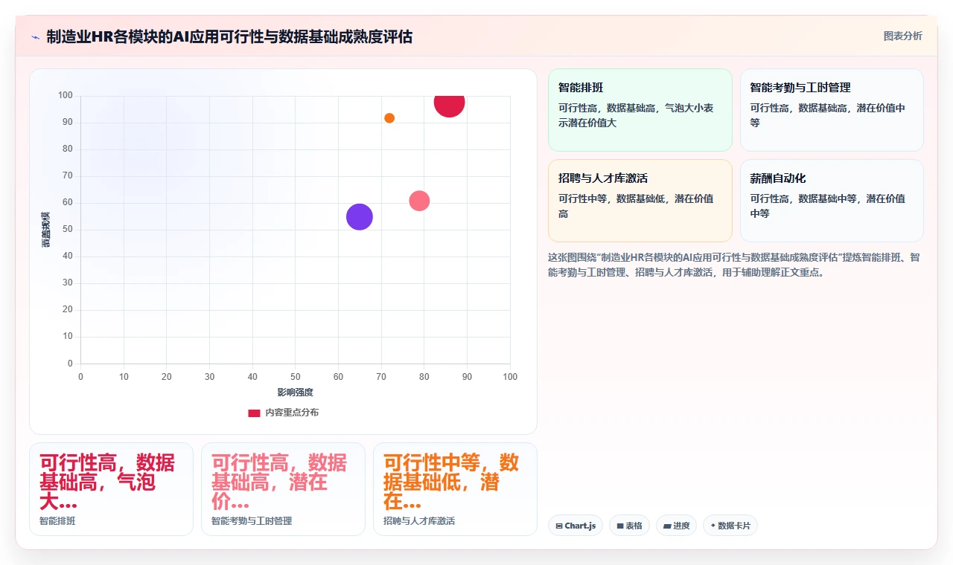Click the 内容重点分布 legend label
This screenshot has width=953, height=565.
pos(292,413)
